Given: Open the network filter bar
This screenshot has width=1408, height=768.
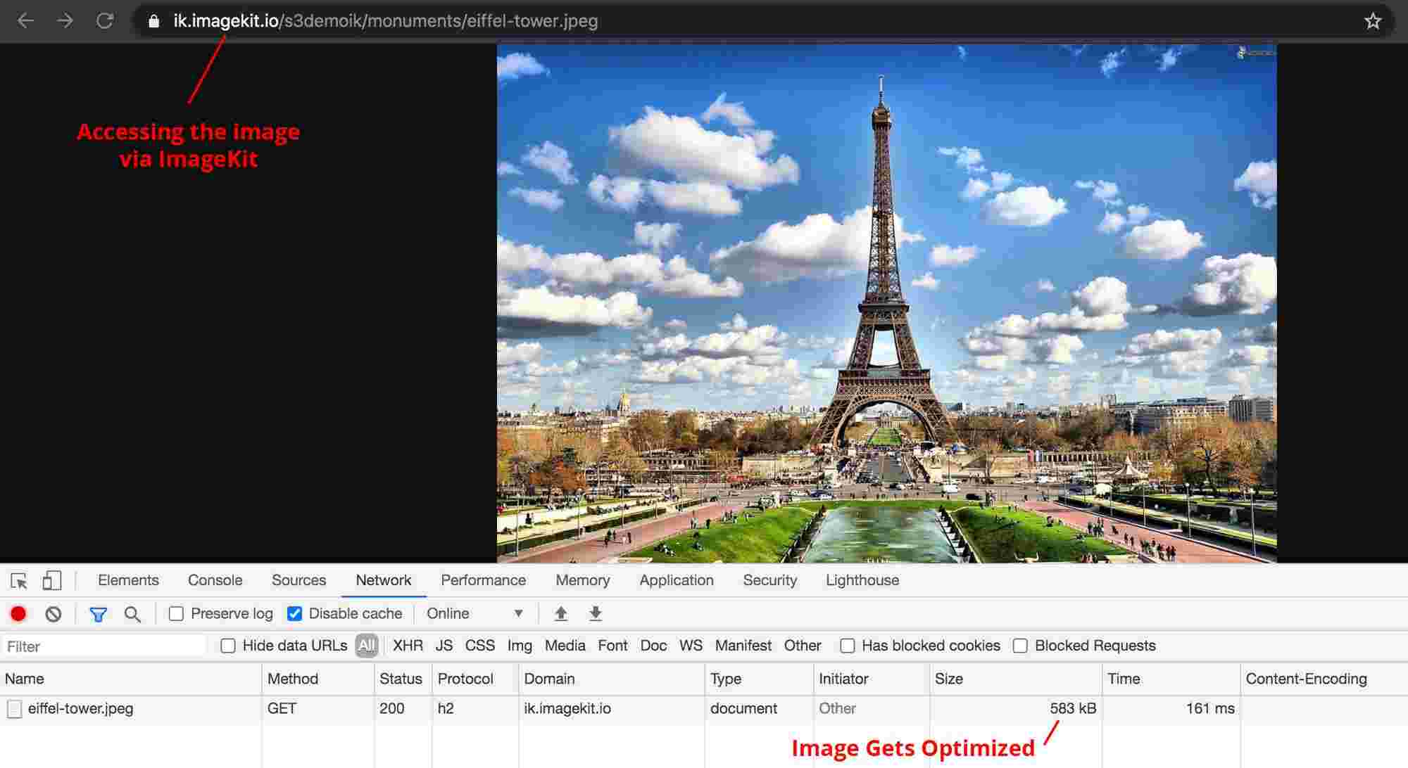Looking at the screenshot, I should pos(98,613).
